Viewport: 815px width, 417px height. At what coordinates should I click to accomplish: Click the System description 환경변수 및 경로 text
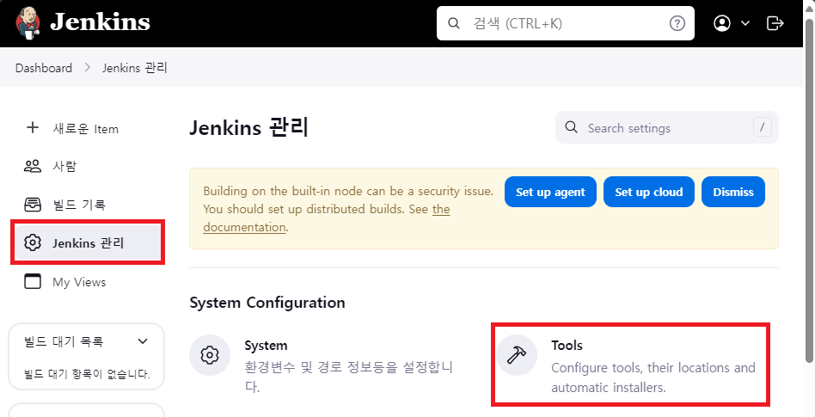coord(349,377)
